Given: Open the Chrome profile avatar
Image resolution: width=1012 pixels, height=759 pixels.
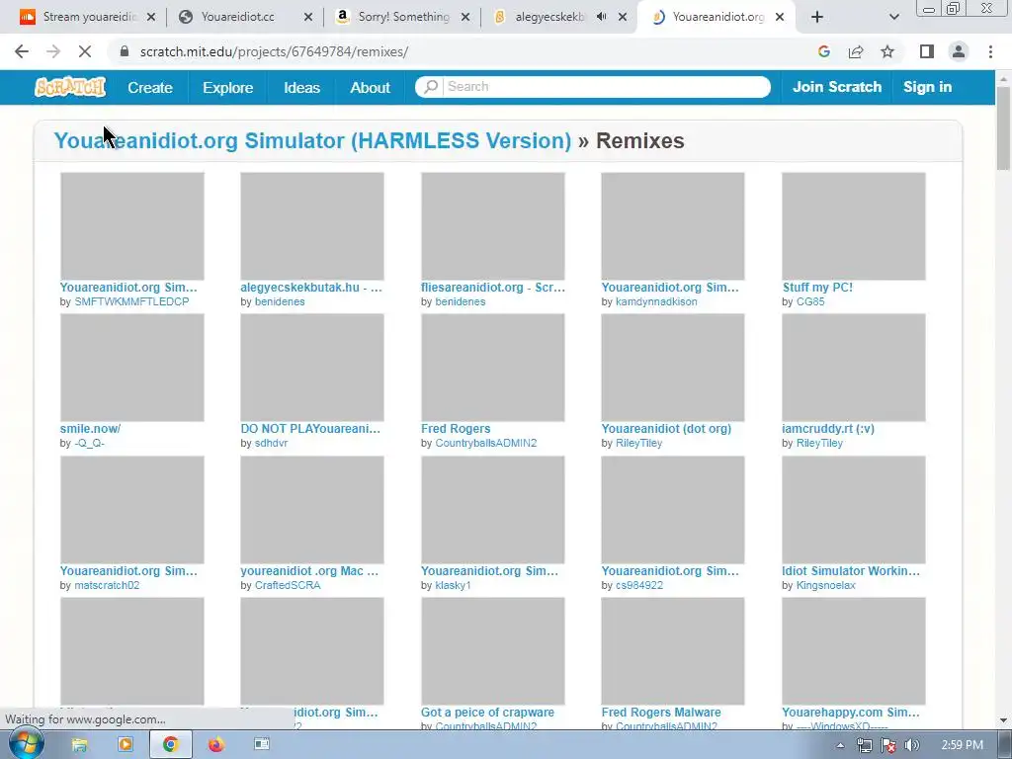Looking at the screenshot, I should (x=959, y=51).
